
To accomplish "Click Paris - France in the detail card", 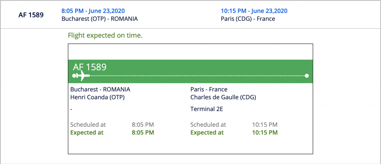I will point(209,89).
